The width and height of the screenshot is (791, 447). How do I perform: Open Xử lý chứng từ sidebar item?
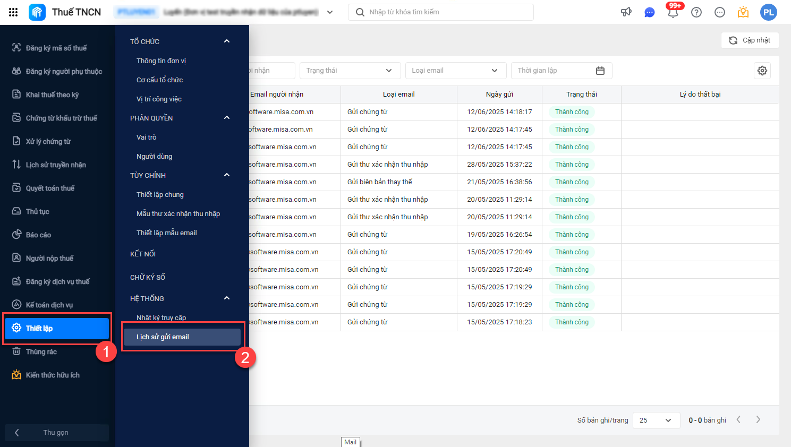point(57,141)
